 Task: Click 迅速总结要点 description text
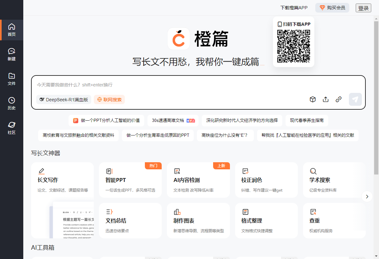(x=117, y=231)
